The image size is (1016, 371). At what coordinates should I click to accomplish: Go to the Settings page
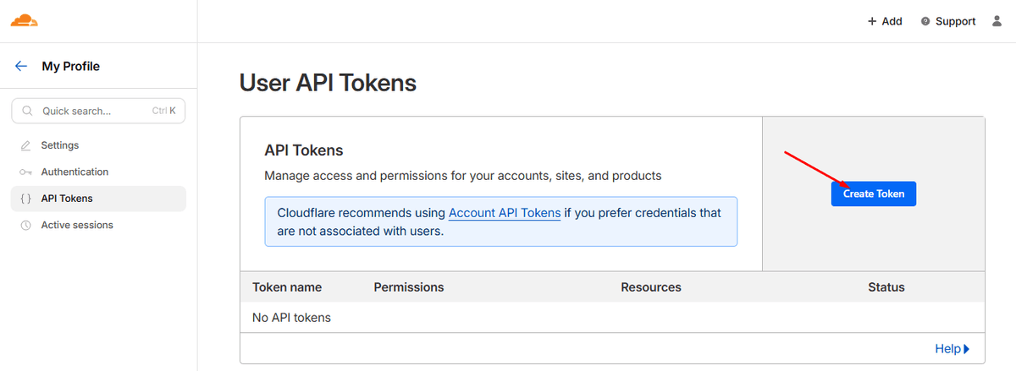pyautogui.click(x=60, y=145)
